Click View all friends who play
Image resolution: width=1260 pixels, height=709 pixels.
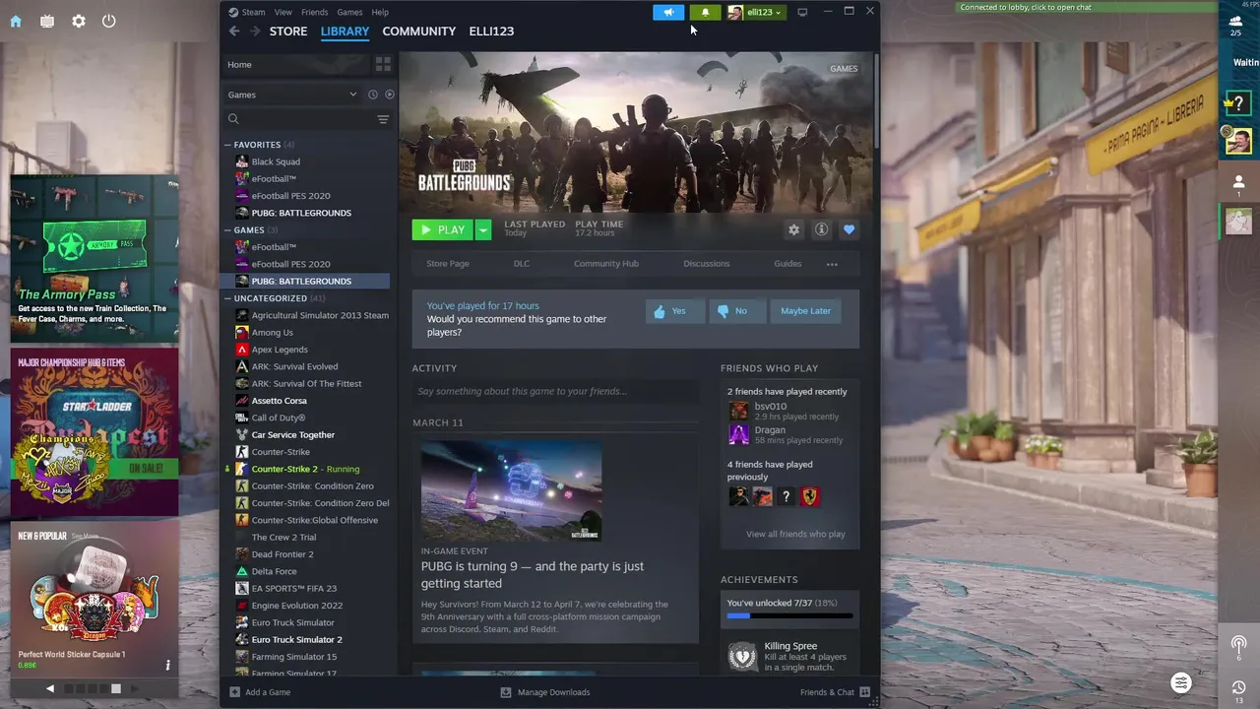795,534
